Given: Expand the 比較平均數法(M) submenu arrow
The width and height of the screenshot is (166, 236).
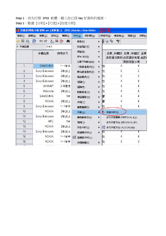Looking at the screenshot, I should pos(99,62).
